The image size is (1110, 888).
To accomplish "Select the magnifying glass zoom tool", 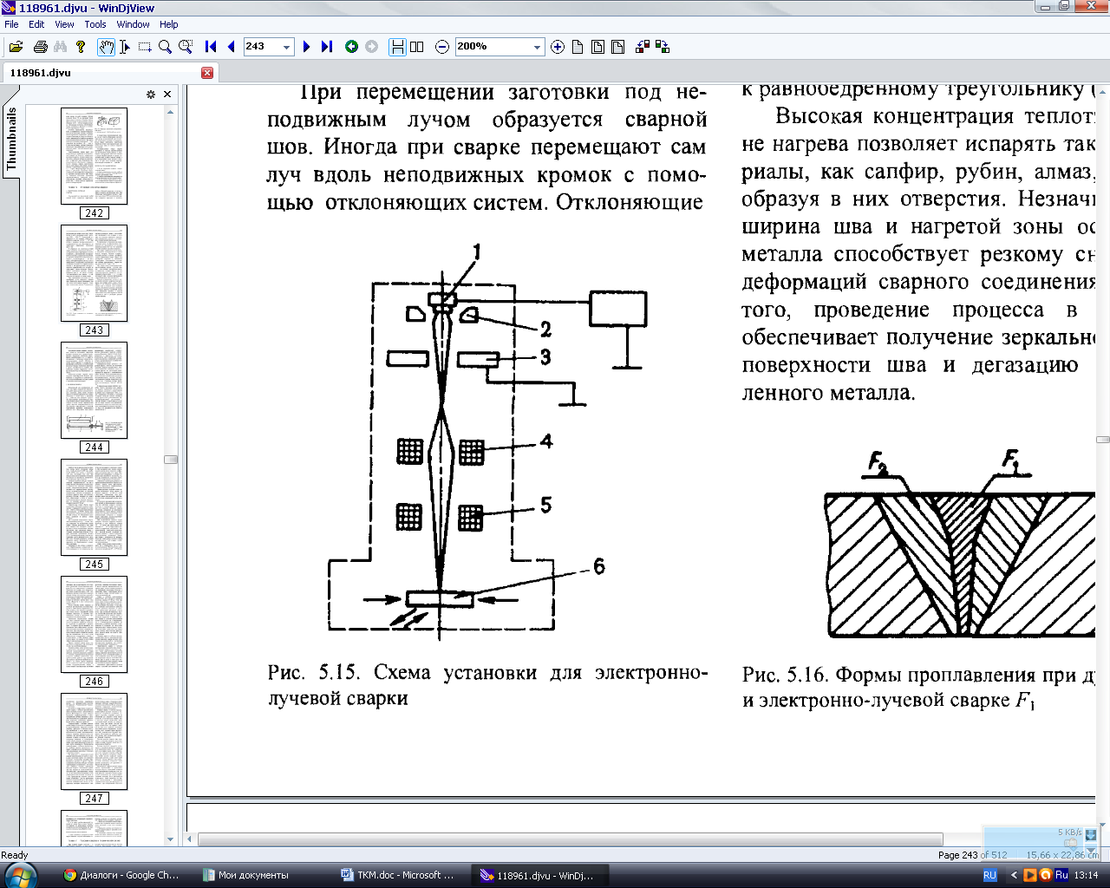I will point(165,47).
